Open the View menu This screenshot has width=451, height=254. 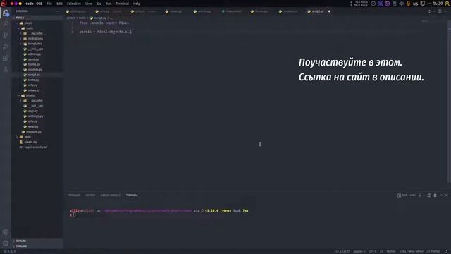(89, 4)
